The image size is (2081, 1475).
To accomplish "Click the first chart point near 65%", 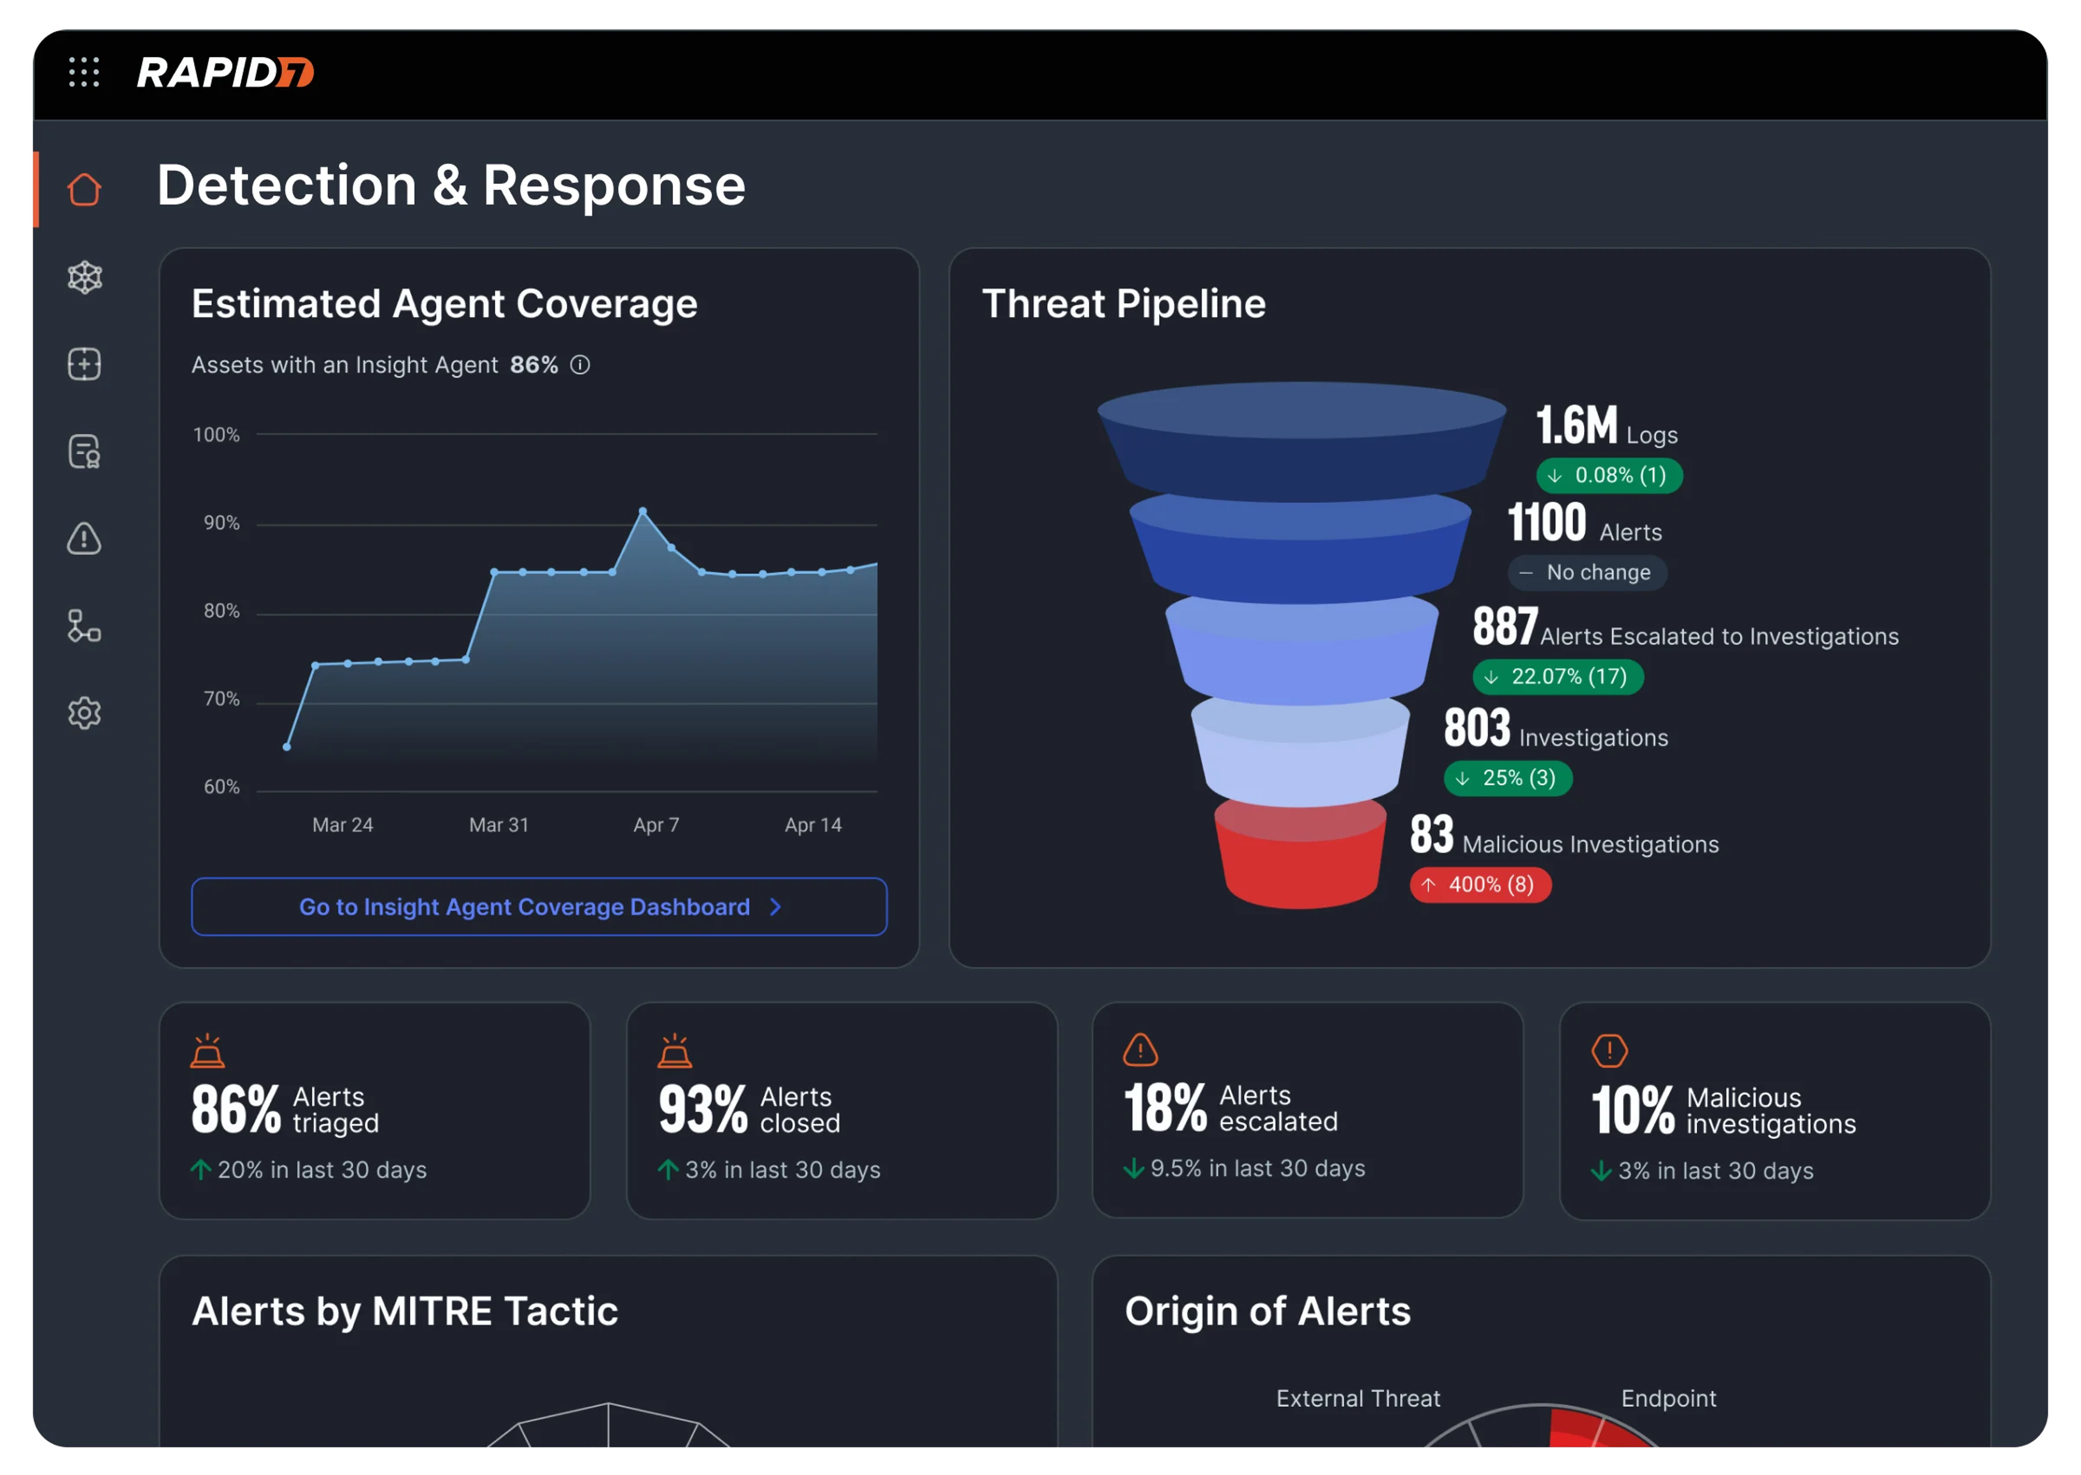I will 287,746.
